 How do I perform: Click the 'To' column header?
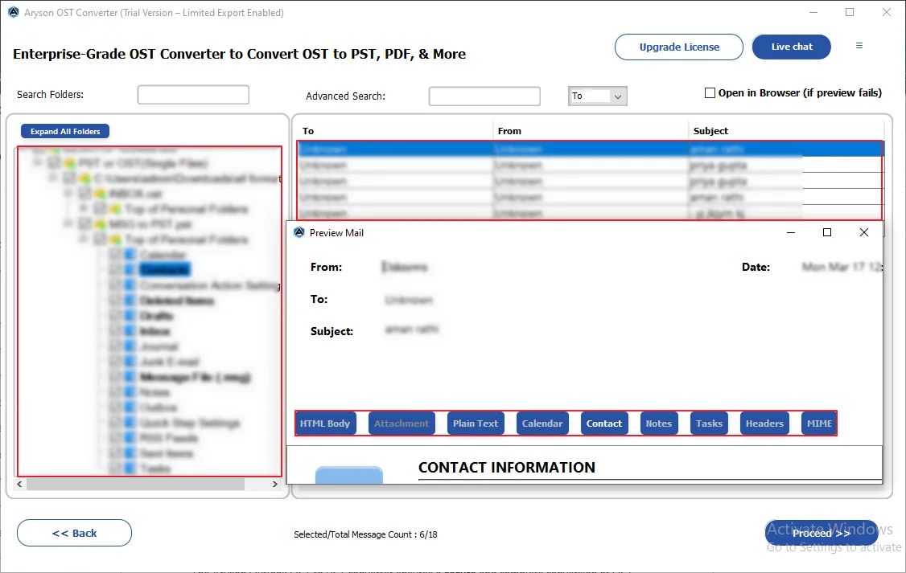tap(395, 131)
